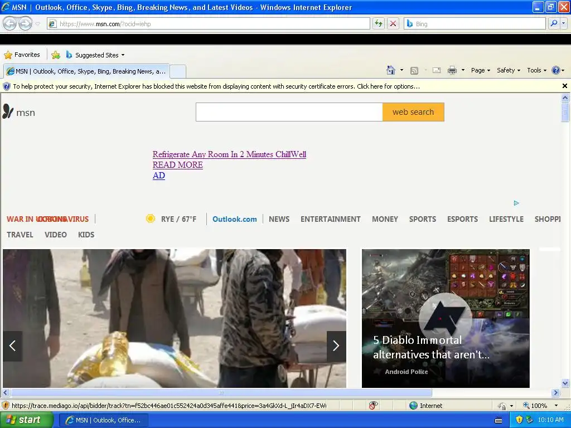Image resolution: width=571 pixels, height=428 pixels.
Task: Focus the Bing search box
Action: point(475,23)
